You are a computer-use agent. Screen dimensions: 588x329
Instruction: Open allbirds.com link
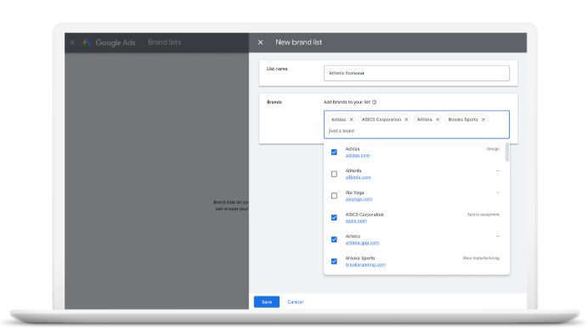[x=358, y=177]
